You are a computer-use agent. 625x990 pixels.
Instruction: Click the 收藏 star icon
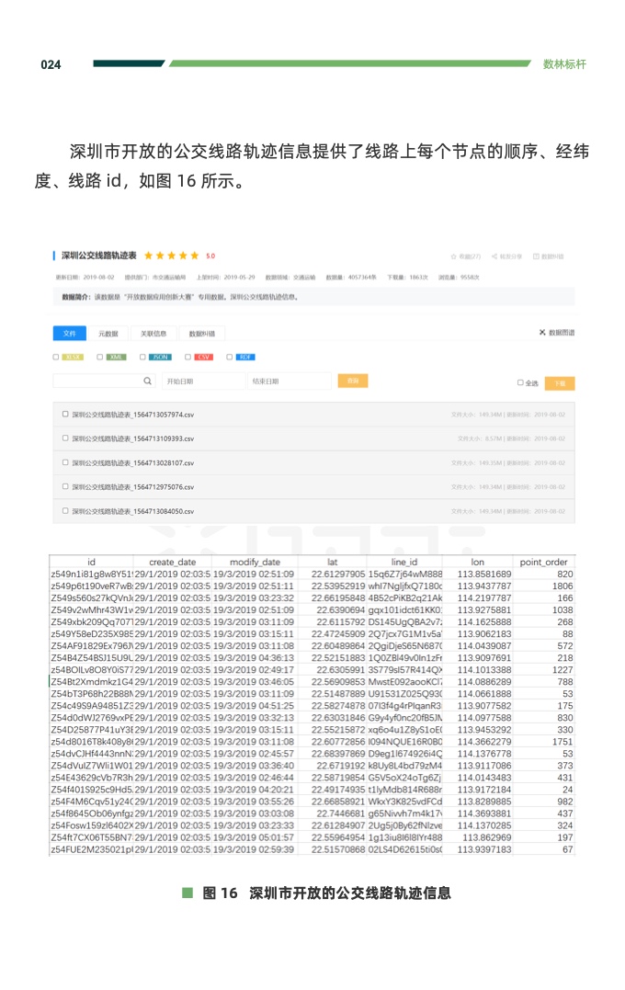point(454,256)
